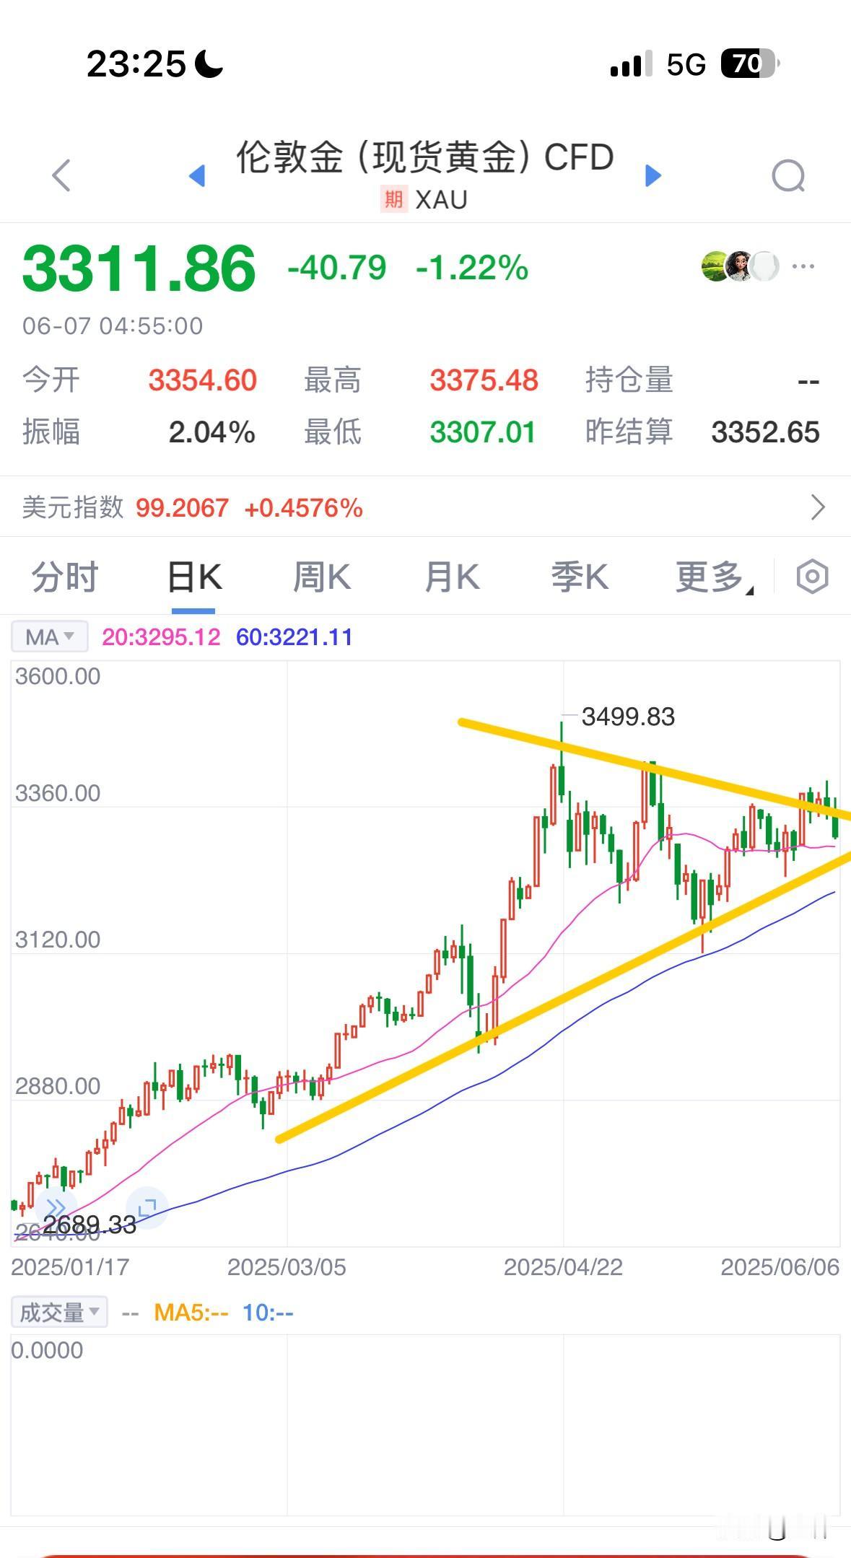Switch to the 分时 tab

[65, 577]
